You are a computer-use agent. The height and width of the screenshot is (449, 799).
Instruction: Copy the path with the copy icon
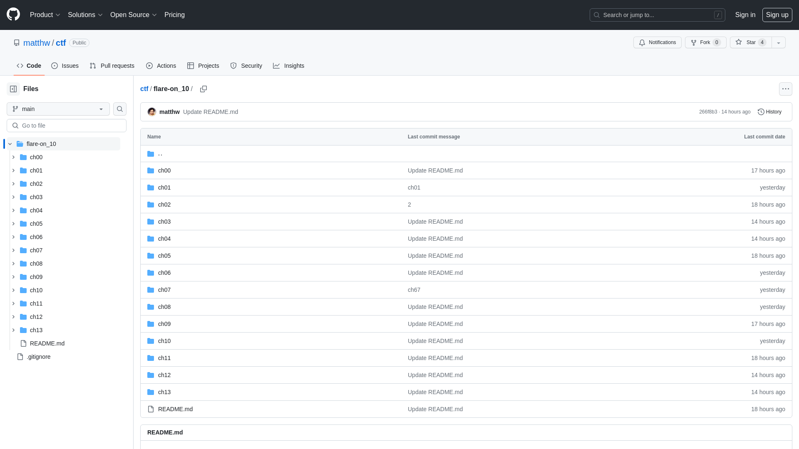click(x=203, y=89)
